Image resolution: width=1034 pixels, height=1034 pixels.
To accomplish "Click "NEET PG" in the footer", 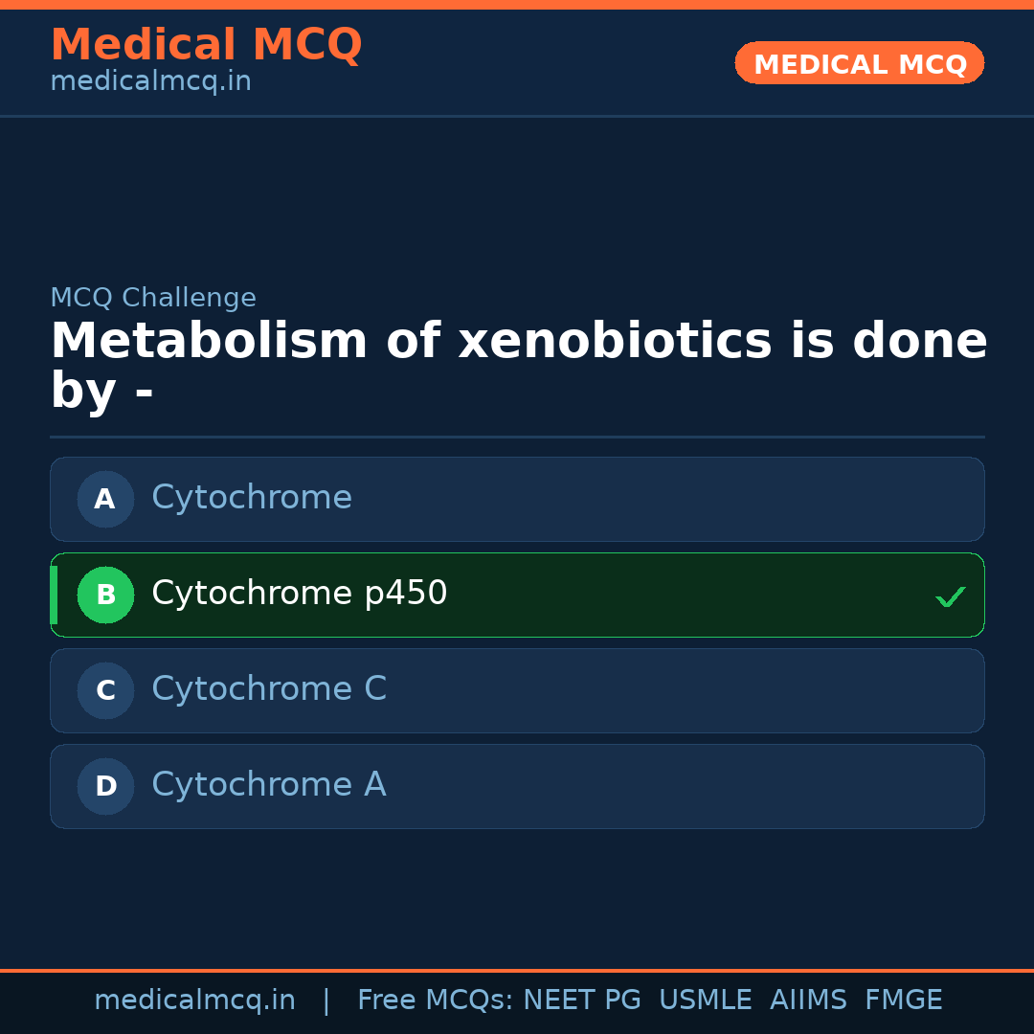I will (x=582, y=1000).
